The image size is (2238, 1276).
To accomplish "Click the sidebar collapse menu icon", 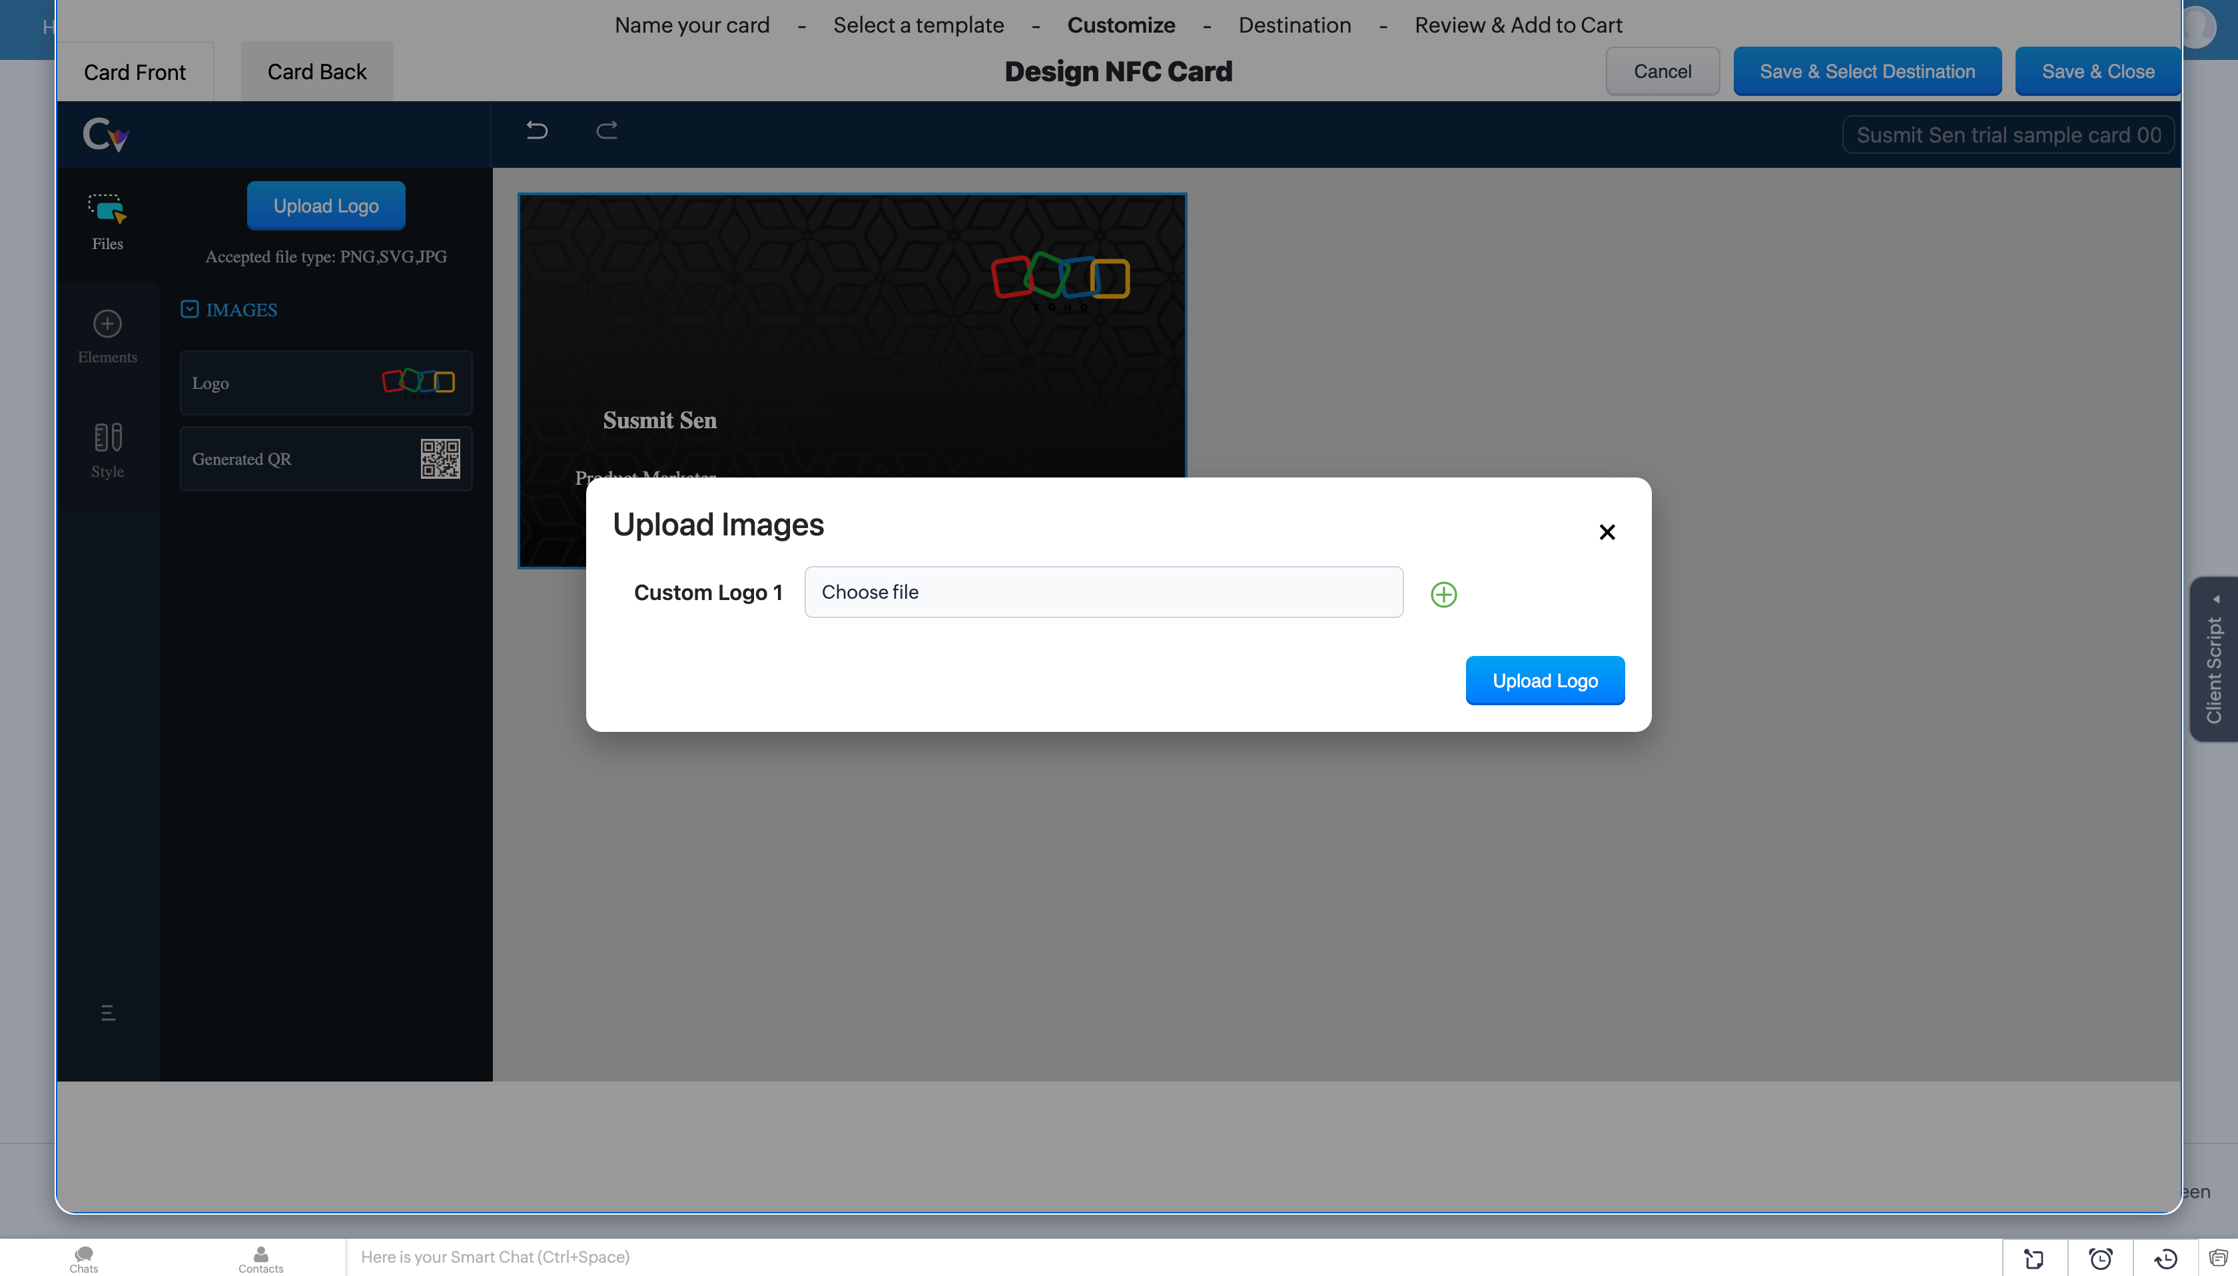I will pyautogui.click(x=107, y=1013).
